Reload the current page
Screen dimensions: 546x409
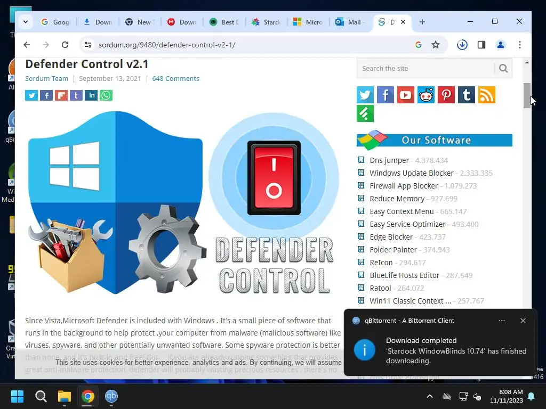pyautogui.click(x=65, y=45)
